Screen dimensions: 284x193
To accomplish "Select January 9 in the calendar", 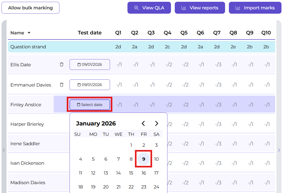I will (x=144, y=159).
